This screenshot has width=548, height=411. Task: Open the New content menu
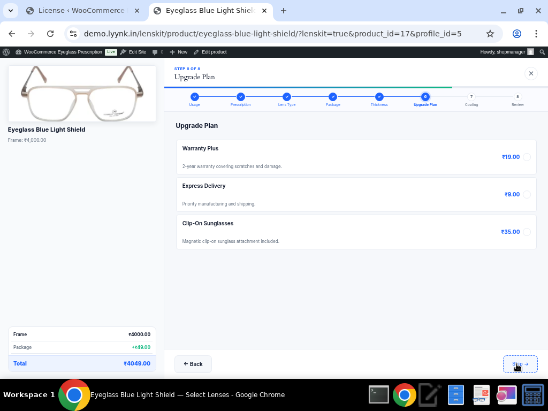(179, 52)
